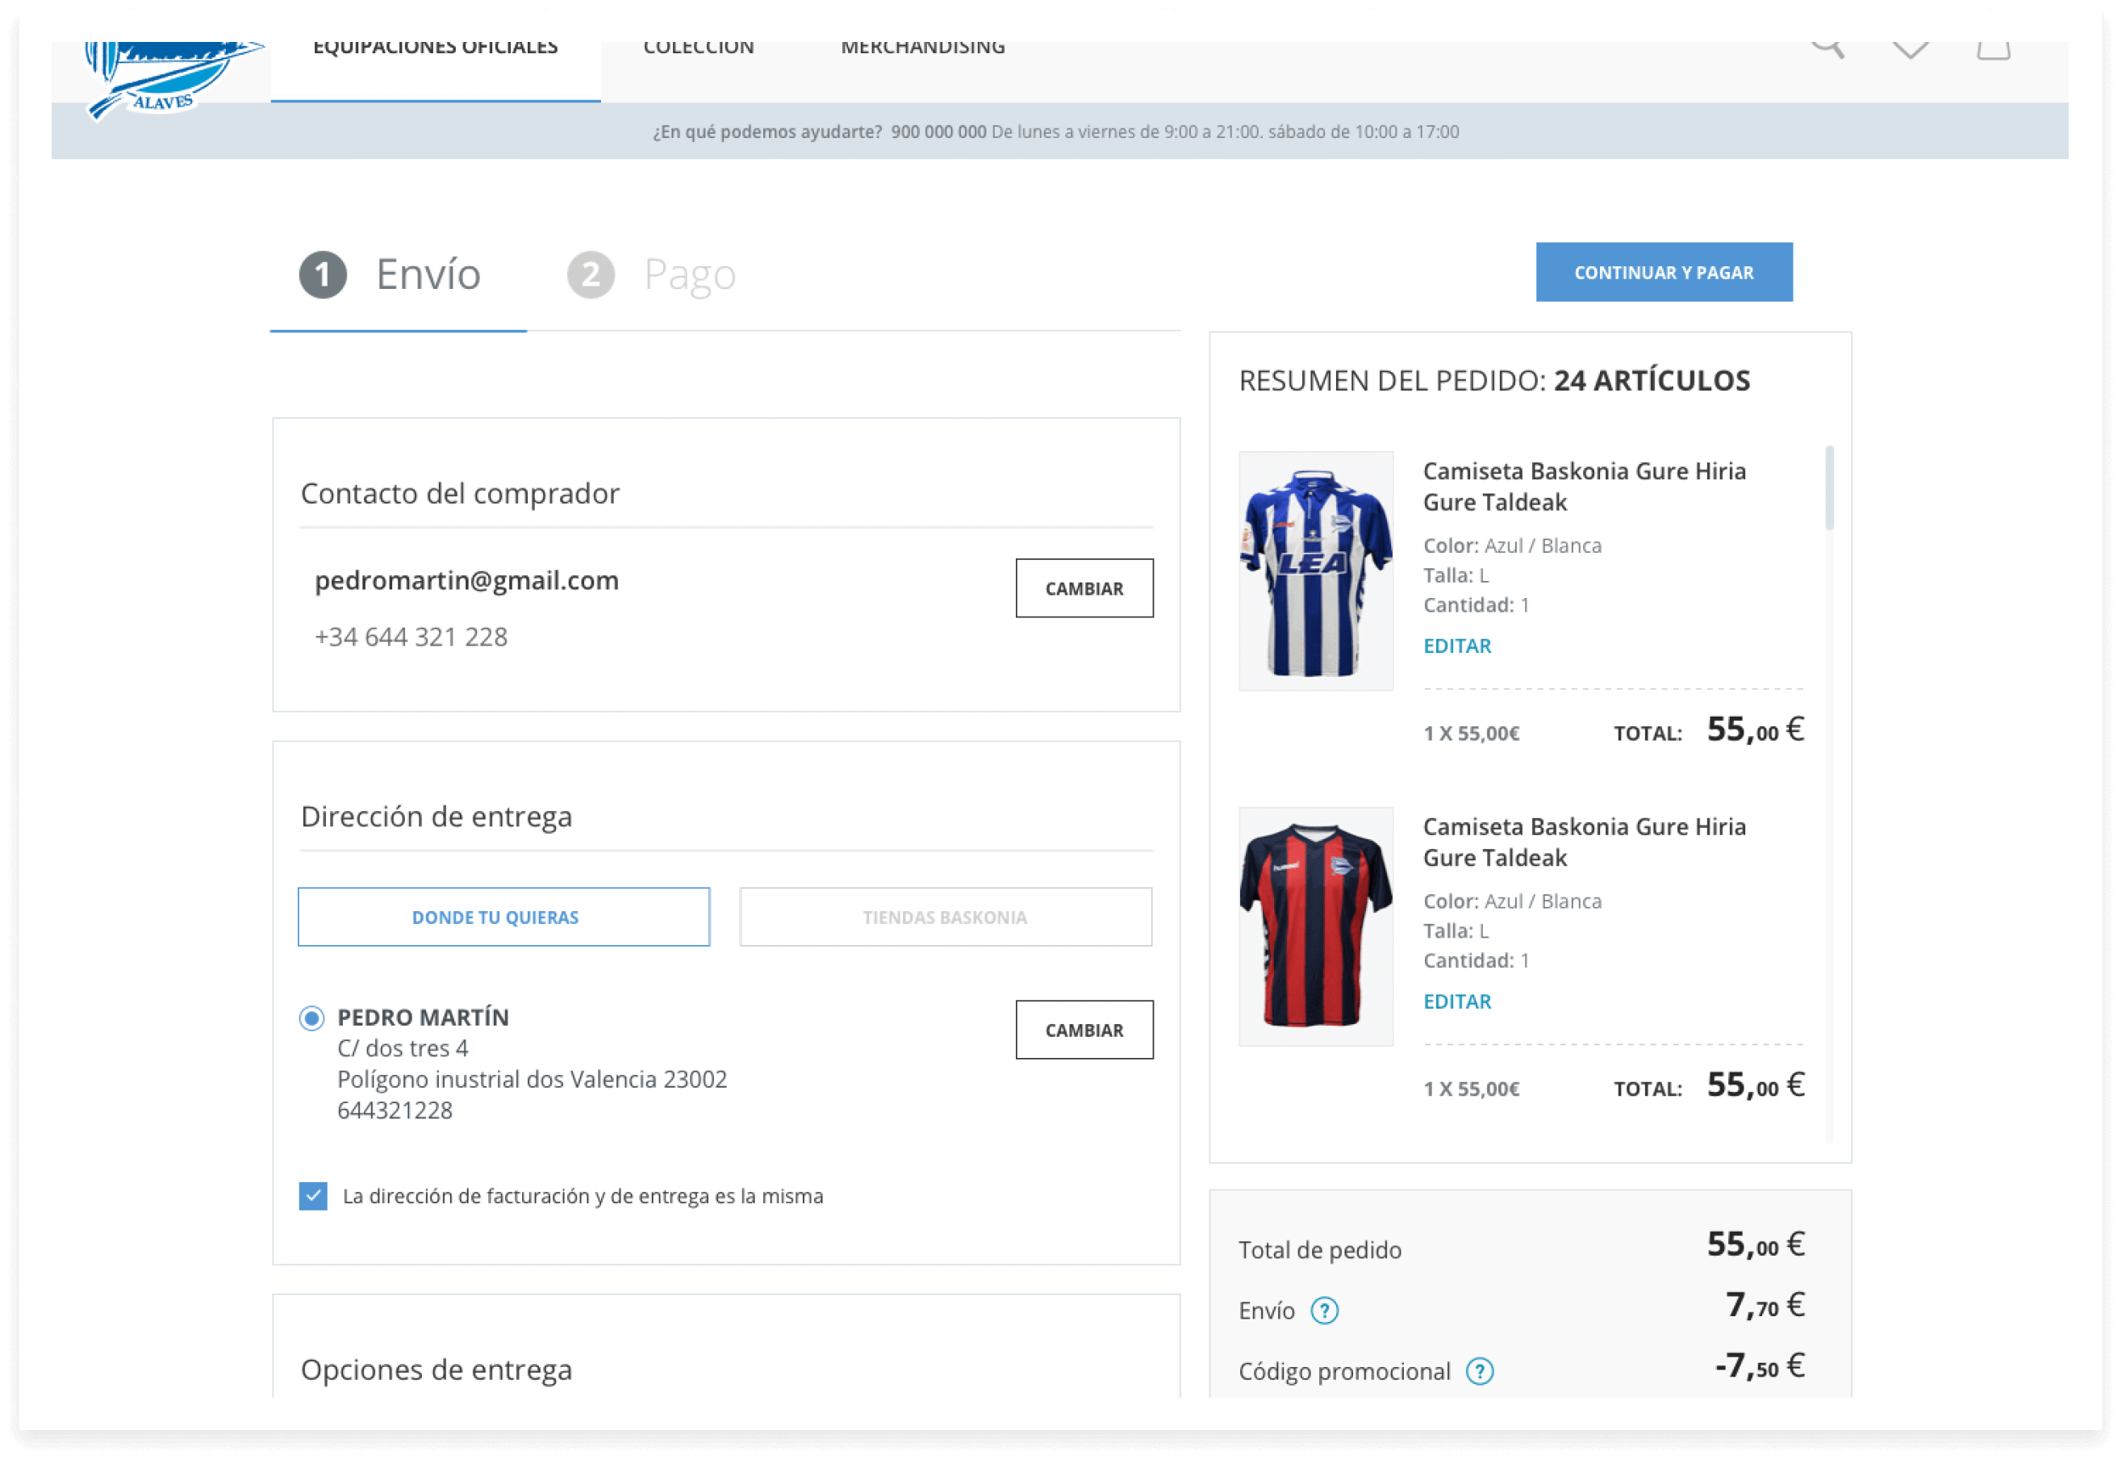
Task: Show help for Código promocional
Action: coord(1479,1370)
